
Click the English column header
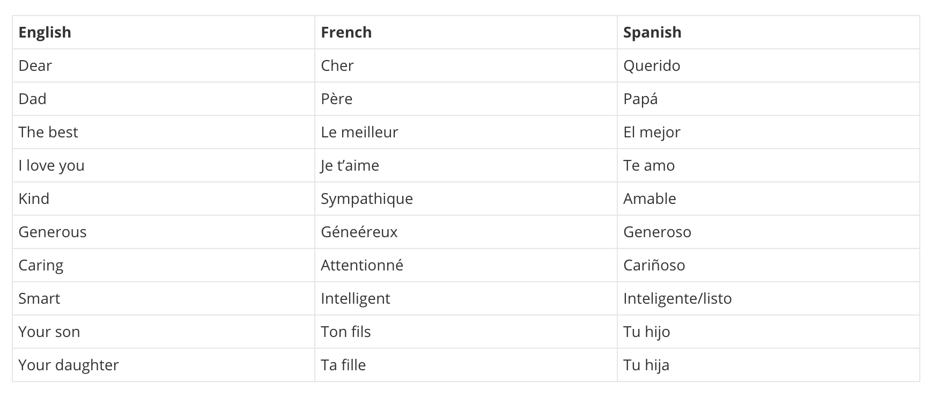point(164,32)
